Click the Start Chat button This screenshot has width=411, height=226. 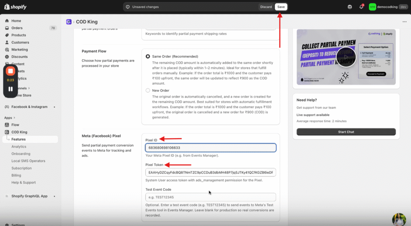[x=346, y=132]
